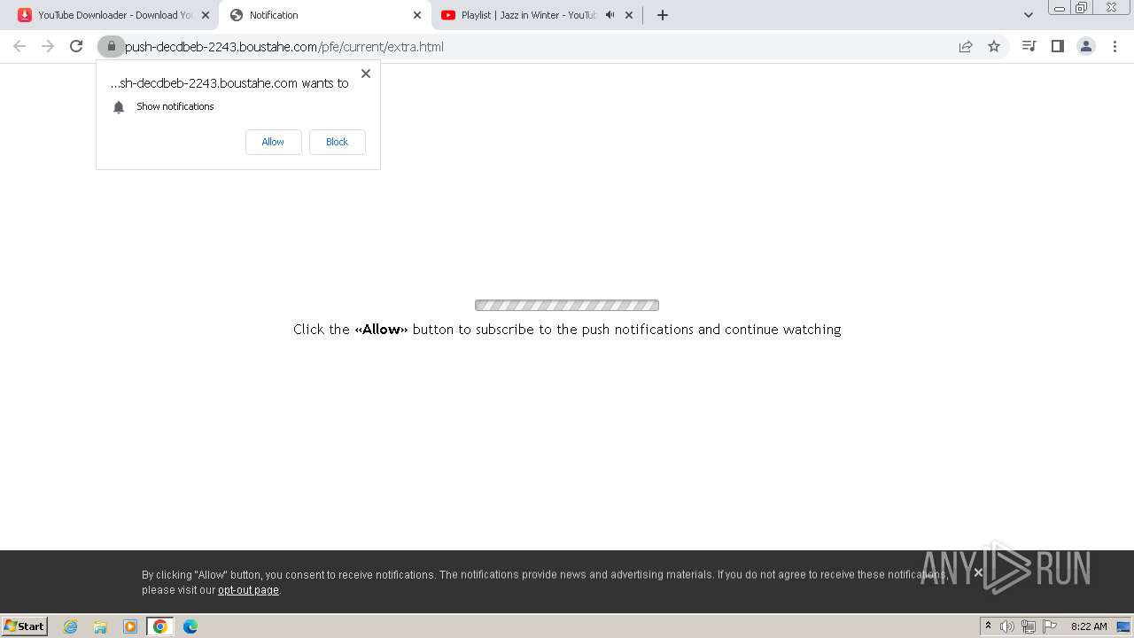Click the address bar URL
The width and height of the screenshot is (1134, 638).
click(x=284, y=47)
